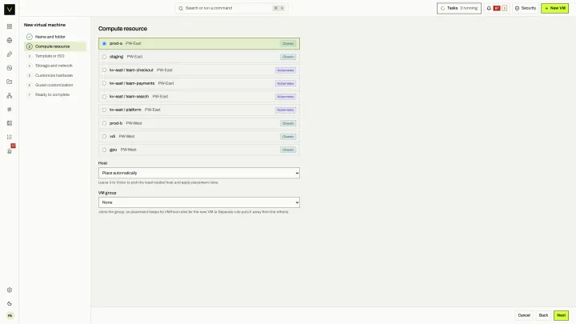Select the kv-east / team-checkout radio button
The image size is (576, 324).
tap(104, 70)
